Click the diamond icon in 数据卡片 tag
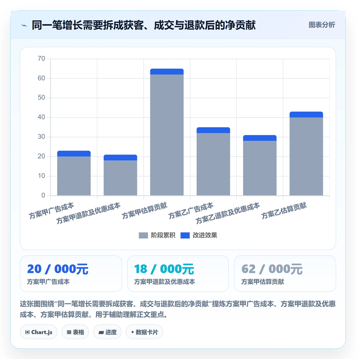Screen dimensions: 356x359 tap(132, 332)
